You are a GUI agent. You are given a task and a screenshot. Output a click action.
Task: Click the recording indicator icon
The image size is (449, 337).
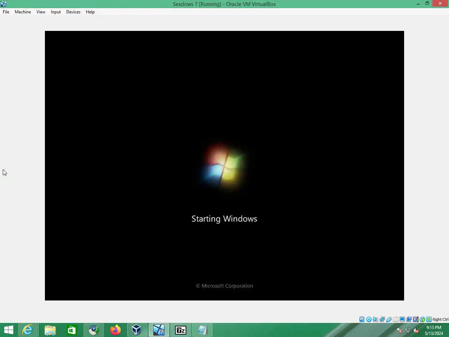point(409,319)
